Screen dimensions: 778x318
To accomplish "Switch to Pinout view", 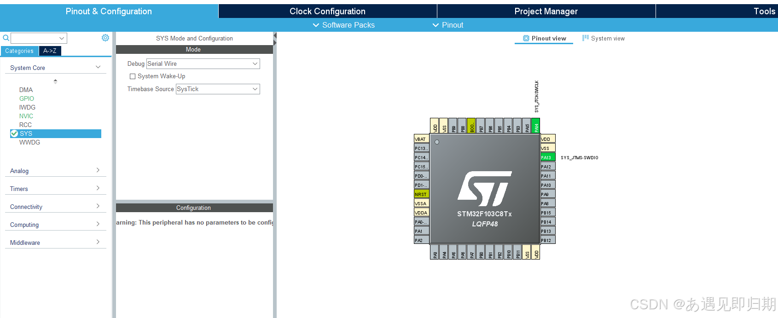I will (x=544, y=38).
